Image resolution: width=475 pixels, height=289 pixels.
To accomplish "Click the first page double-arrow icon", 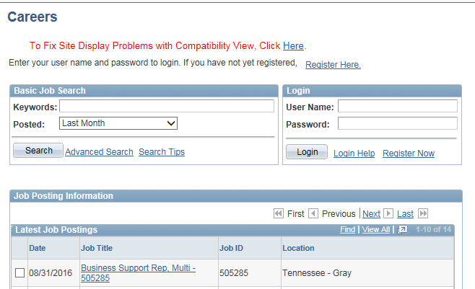I will click(x=278, y=213).
